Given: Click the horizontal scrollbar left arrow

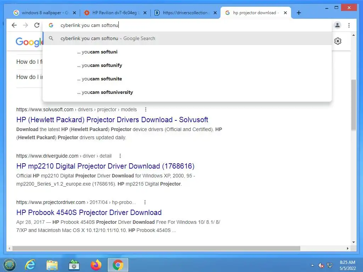Looking at the screenshot, I should [9, 248].
